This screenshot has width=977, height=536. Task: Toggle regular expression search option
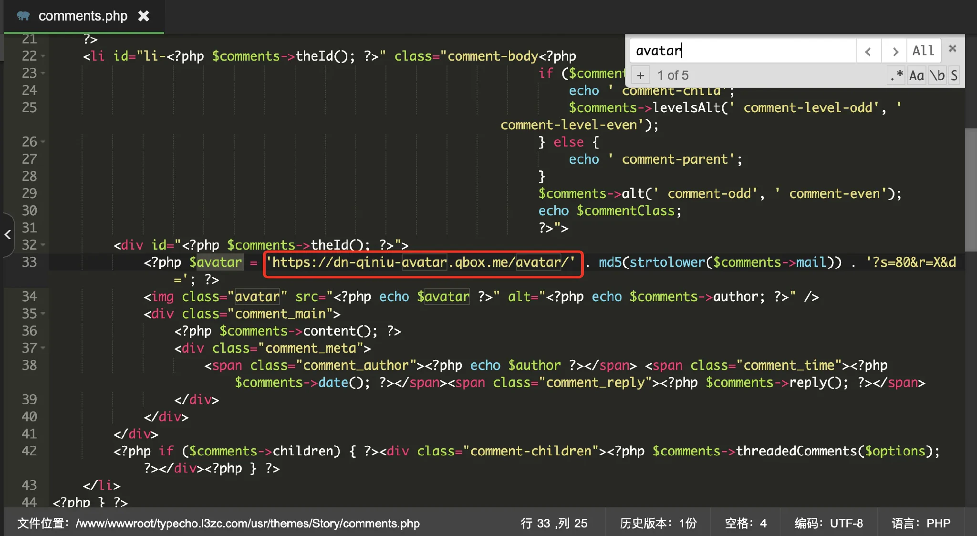[x=896, y=75]
